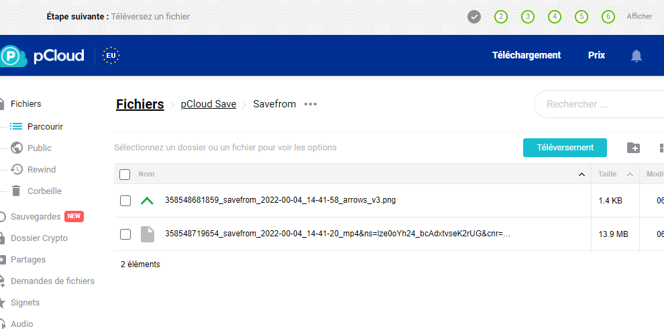Click the grey file icon of mp4 item
The height and width of the screenshot is (335, 664).
pos(148,234)
